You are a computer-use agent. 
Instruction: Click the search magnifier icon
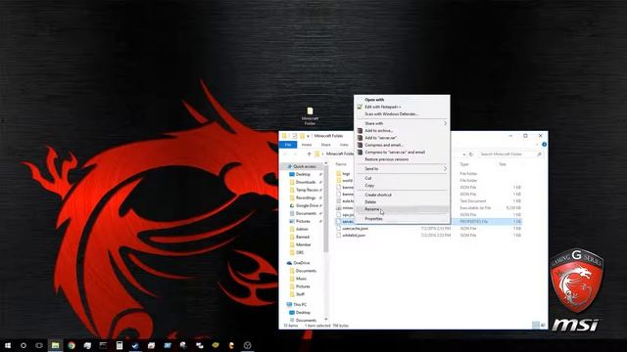pyautogui.click(x=539, y=154)
